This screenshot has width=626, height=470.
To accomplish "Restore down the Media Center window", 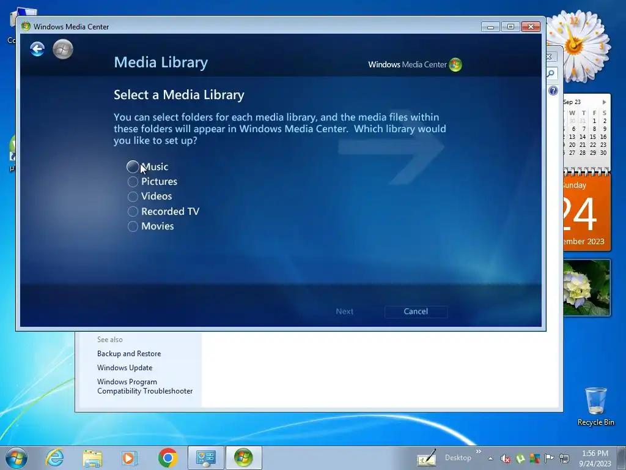I will 510,27.
